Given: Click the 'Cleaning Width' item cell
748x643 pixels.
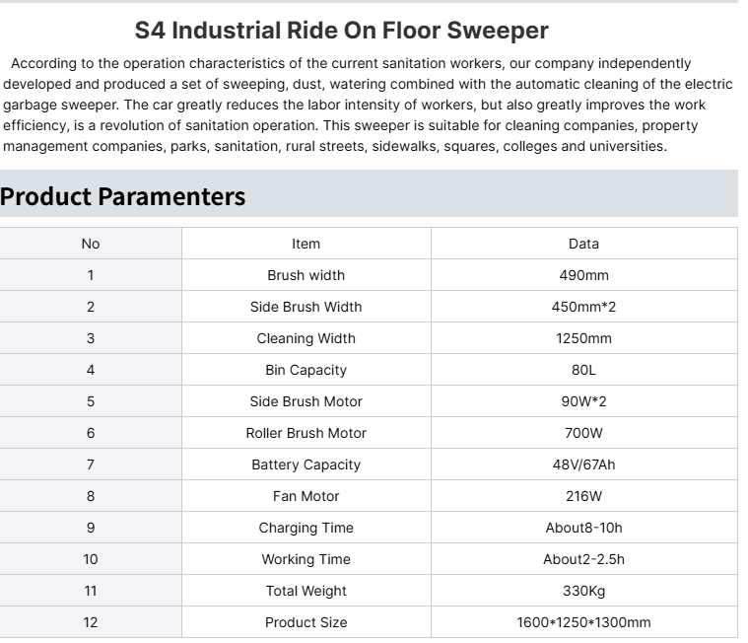Looking at the screenshot, I should [306, 338].
